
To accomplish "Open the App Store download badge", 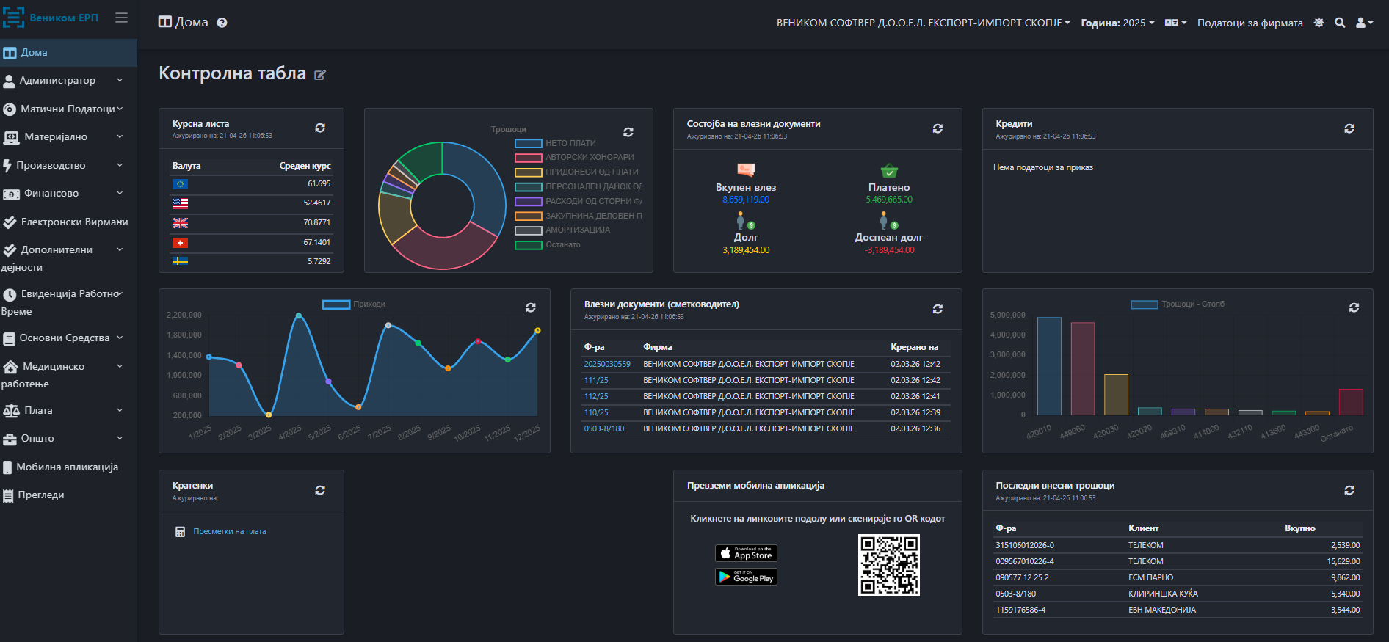I will click(x=746, y=553).
